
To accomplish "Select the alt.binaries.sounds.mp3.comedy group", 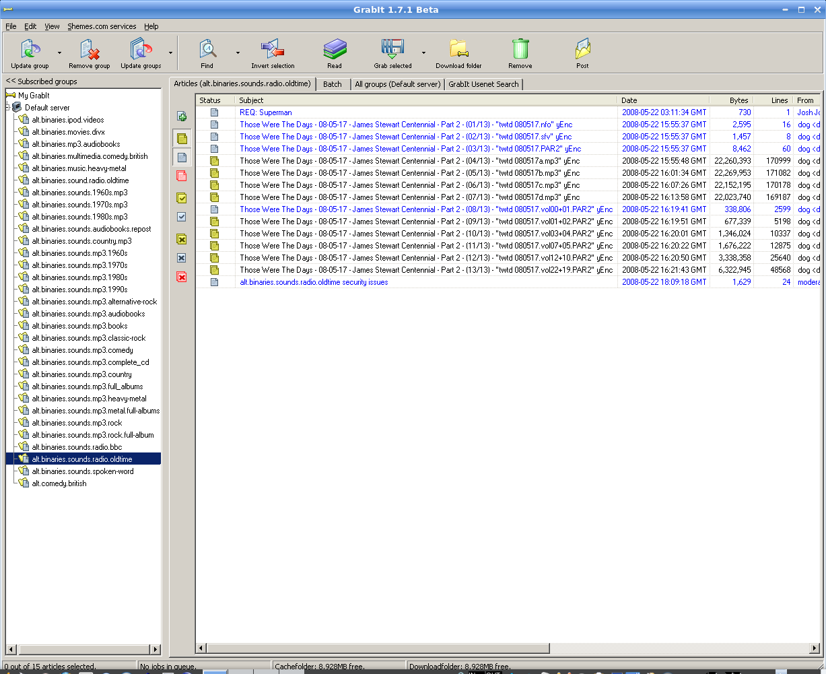I will [83, 350].
